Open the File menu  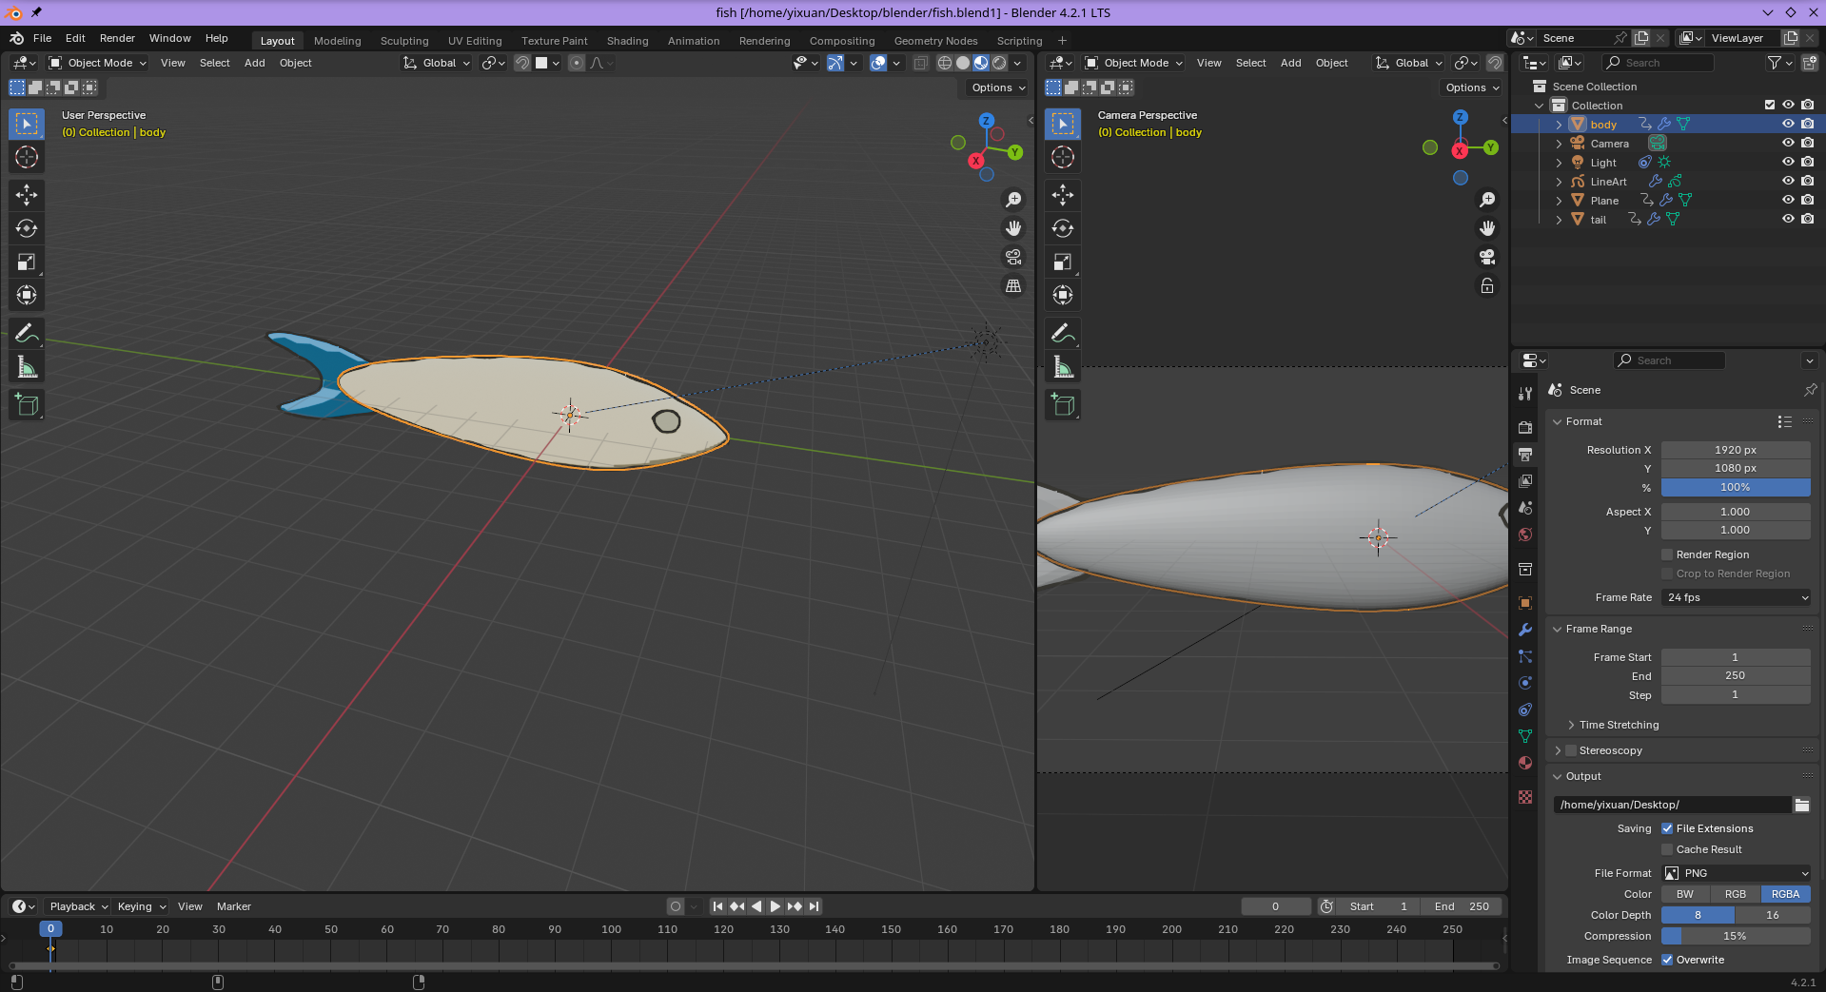pos(43,38)
